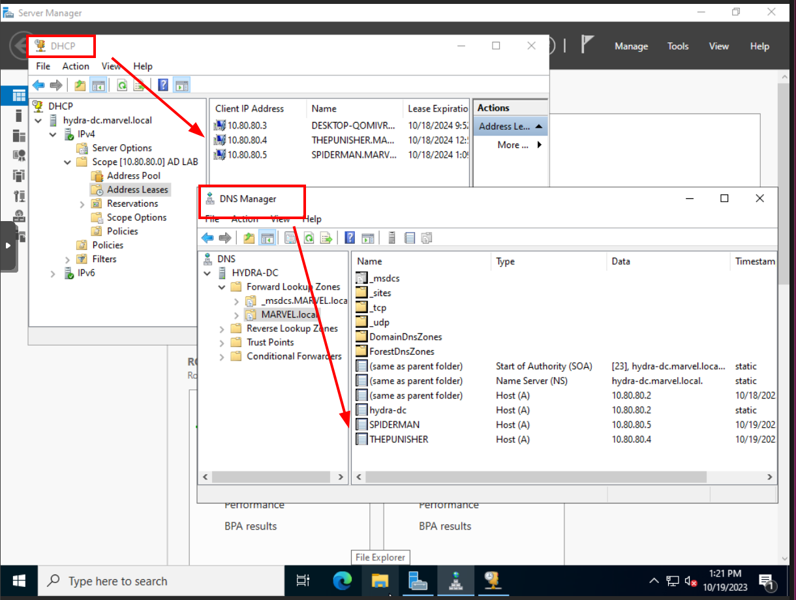Select the SPIDERMAN host record
Image resolution: width=796 pixels, height=600 pixels.
(394, 425)
